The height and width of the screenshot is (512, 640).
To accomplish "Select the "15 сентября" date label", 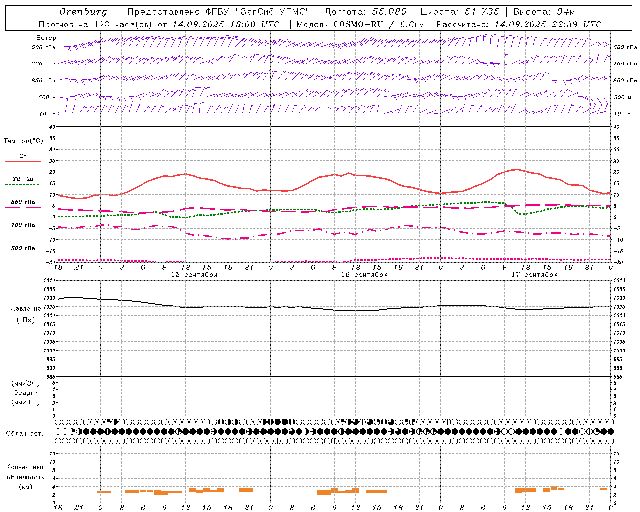I will (x=194, y=275).
